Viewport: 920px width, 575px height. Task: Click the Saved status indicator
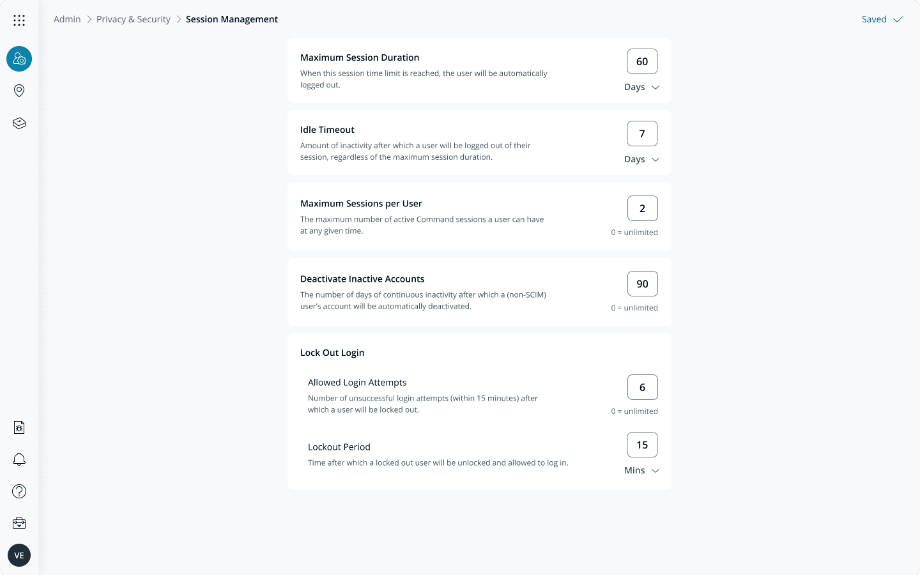point(874,19)
